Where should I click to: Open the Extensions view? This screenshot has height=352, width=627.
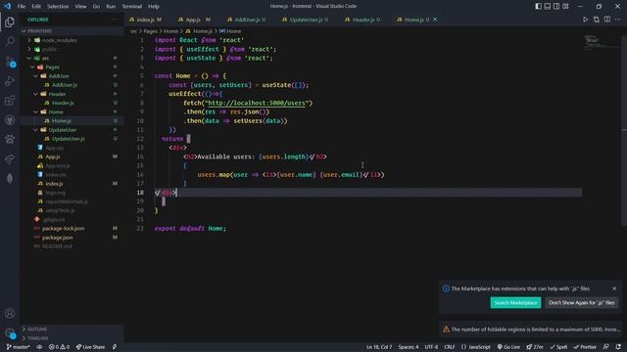pyautogui.click(x=10, y=100)
